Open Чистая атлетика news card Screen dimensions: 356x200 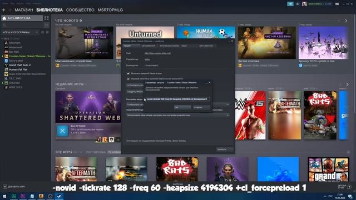(266, 43)
